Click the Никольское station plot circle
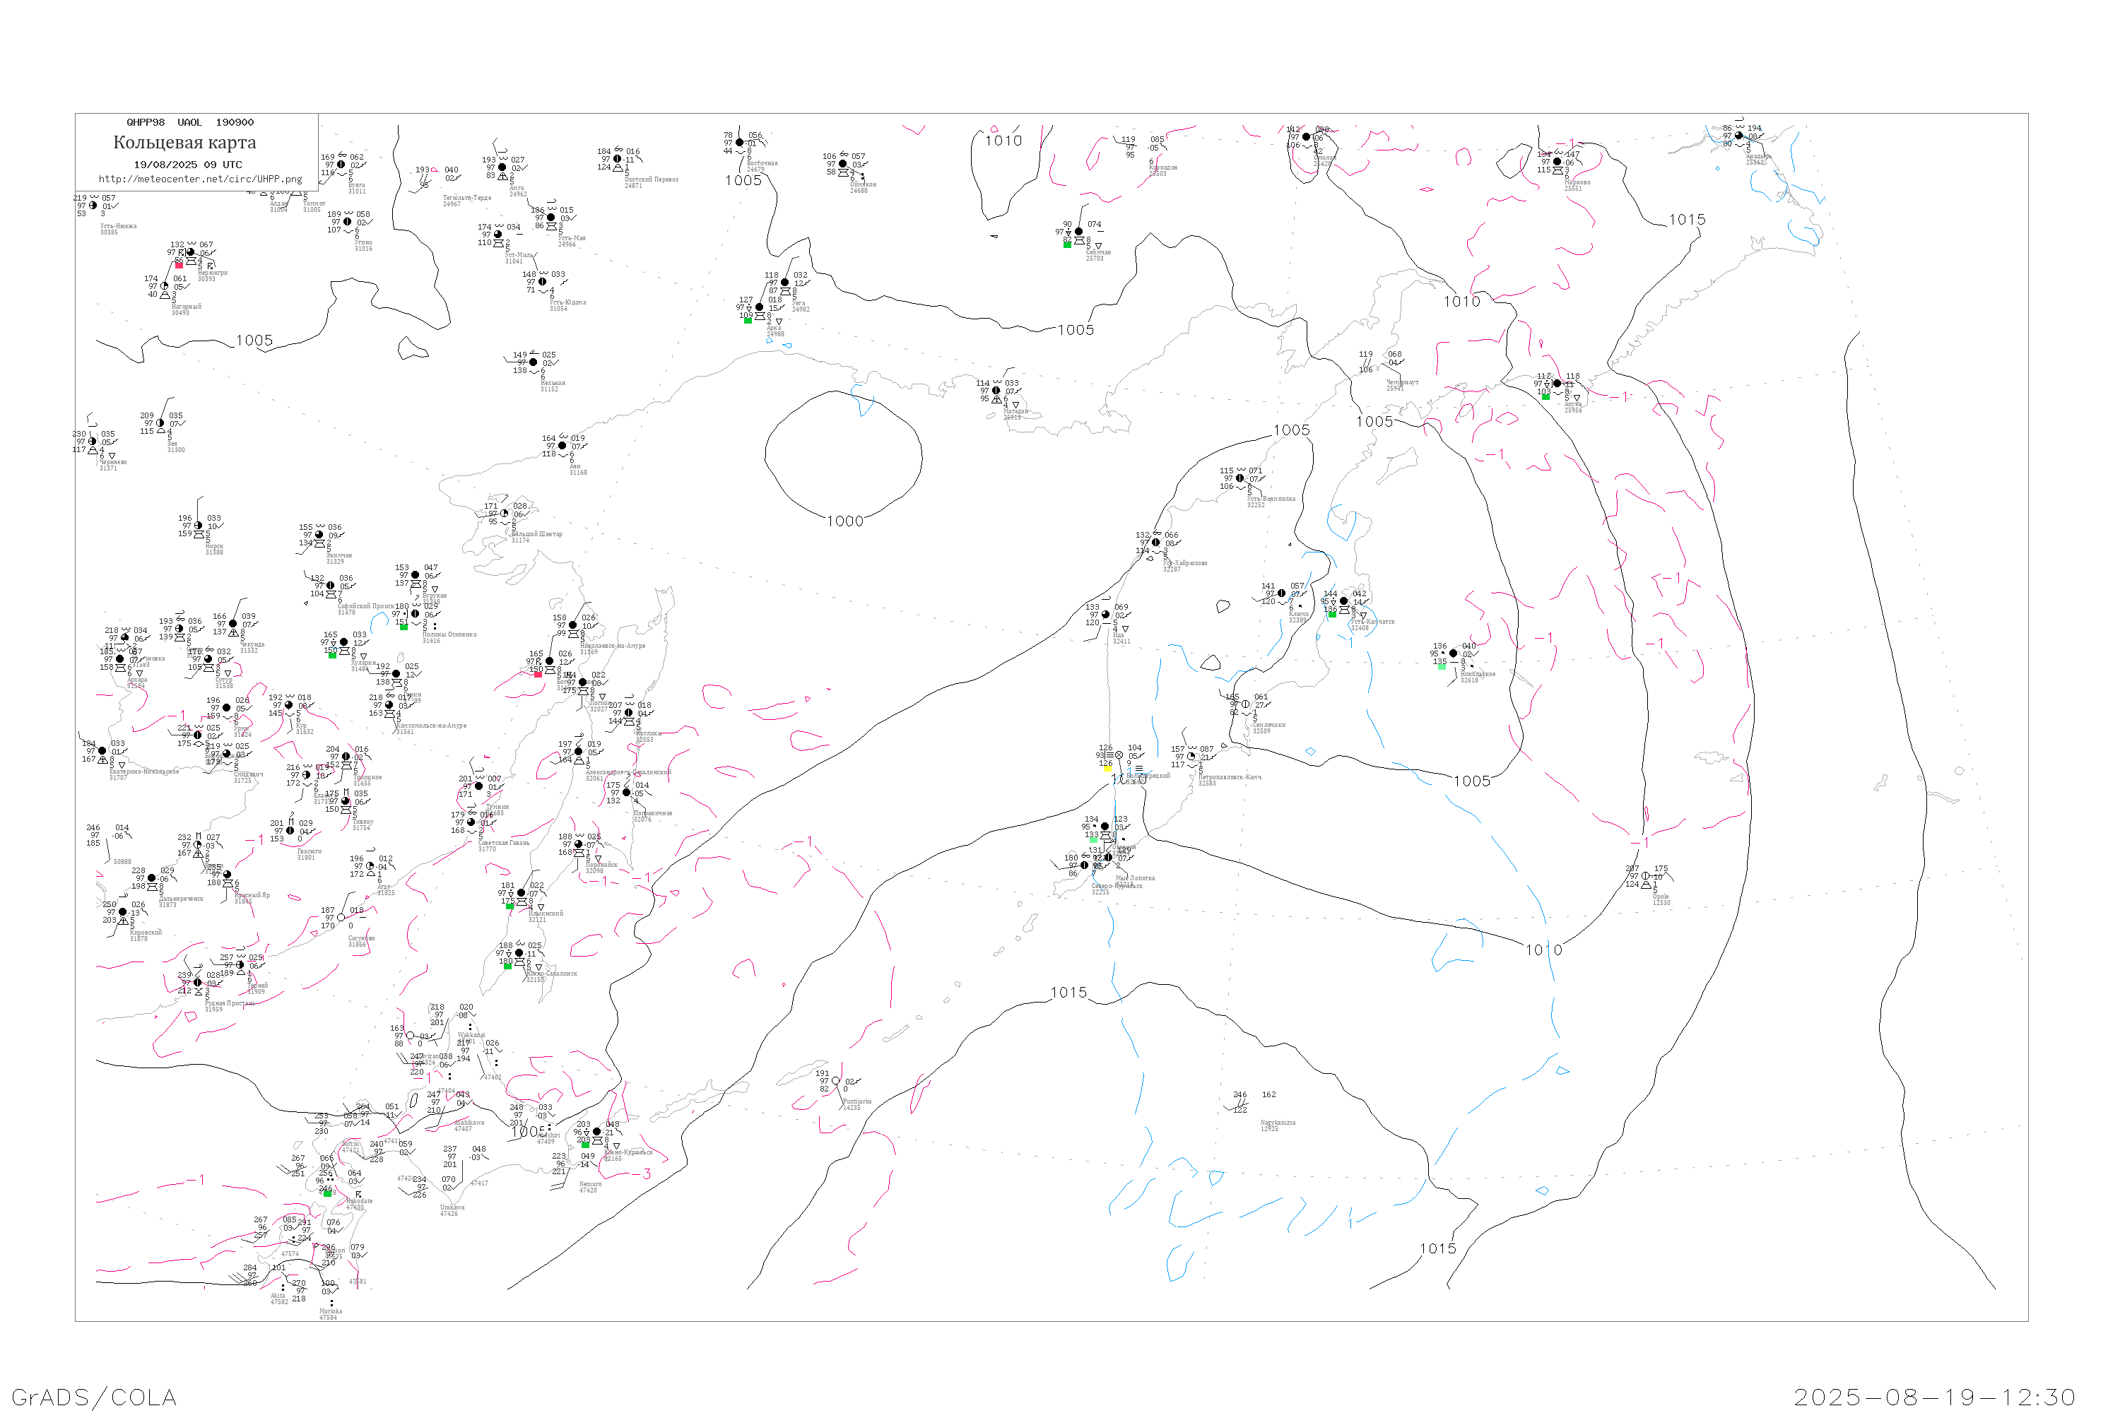 coord(1453,654)
